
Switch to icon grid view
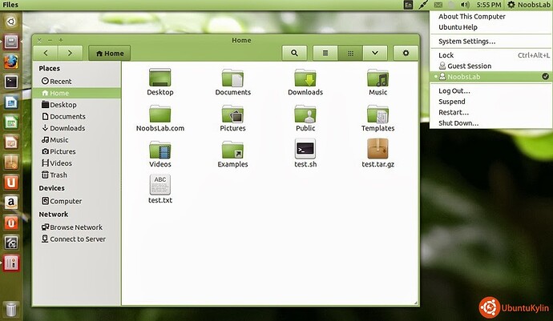point(350,53)
